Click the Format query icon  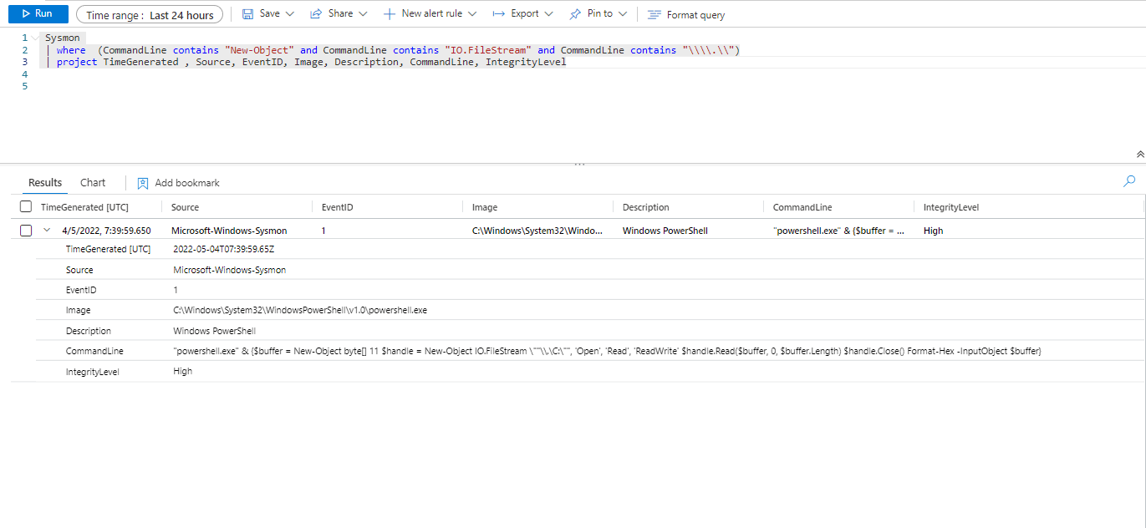[654, 15]
